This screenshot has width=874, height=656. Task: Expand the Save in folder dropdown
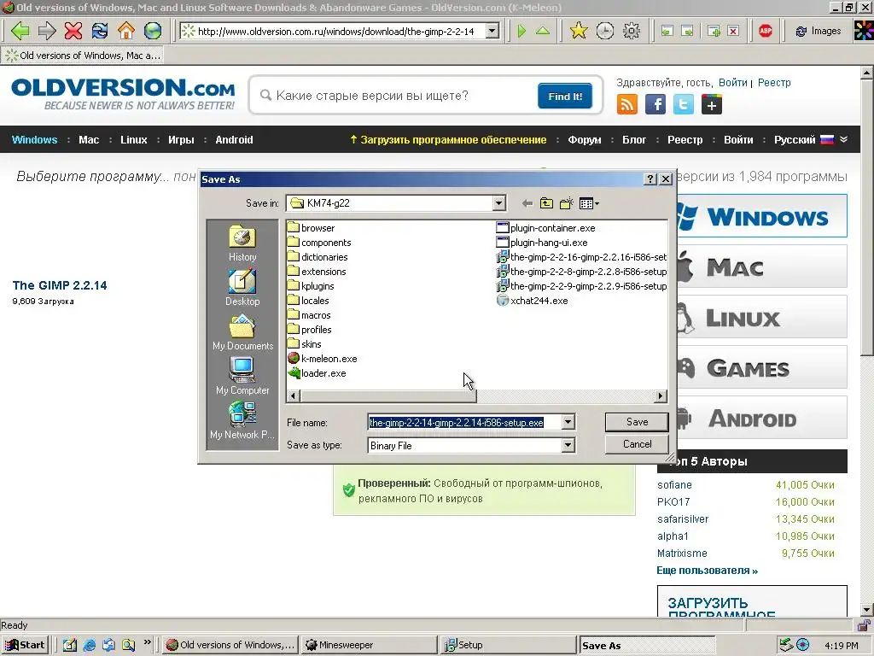tap(498, 203)
